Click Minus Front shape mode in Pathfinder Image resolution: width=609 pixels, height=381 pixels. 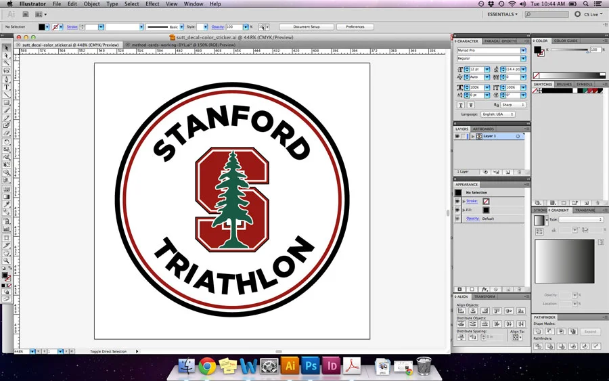click(549, 331)
